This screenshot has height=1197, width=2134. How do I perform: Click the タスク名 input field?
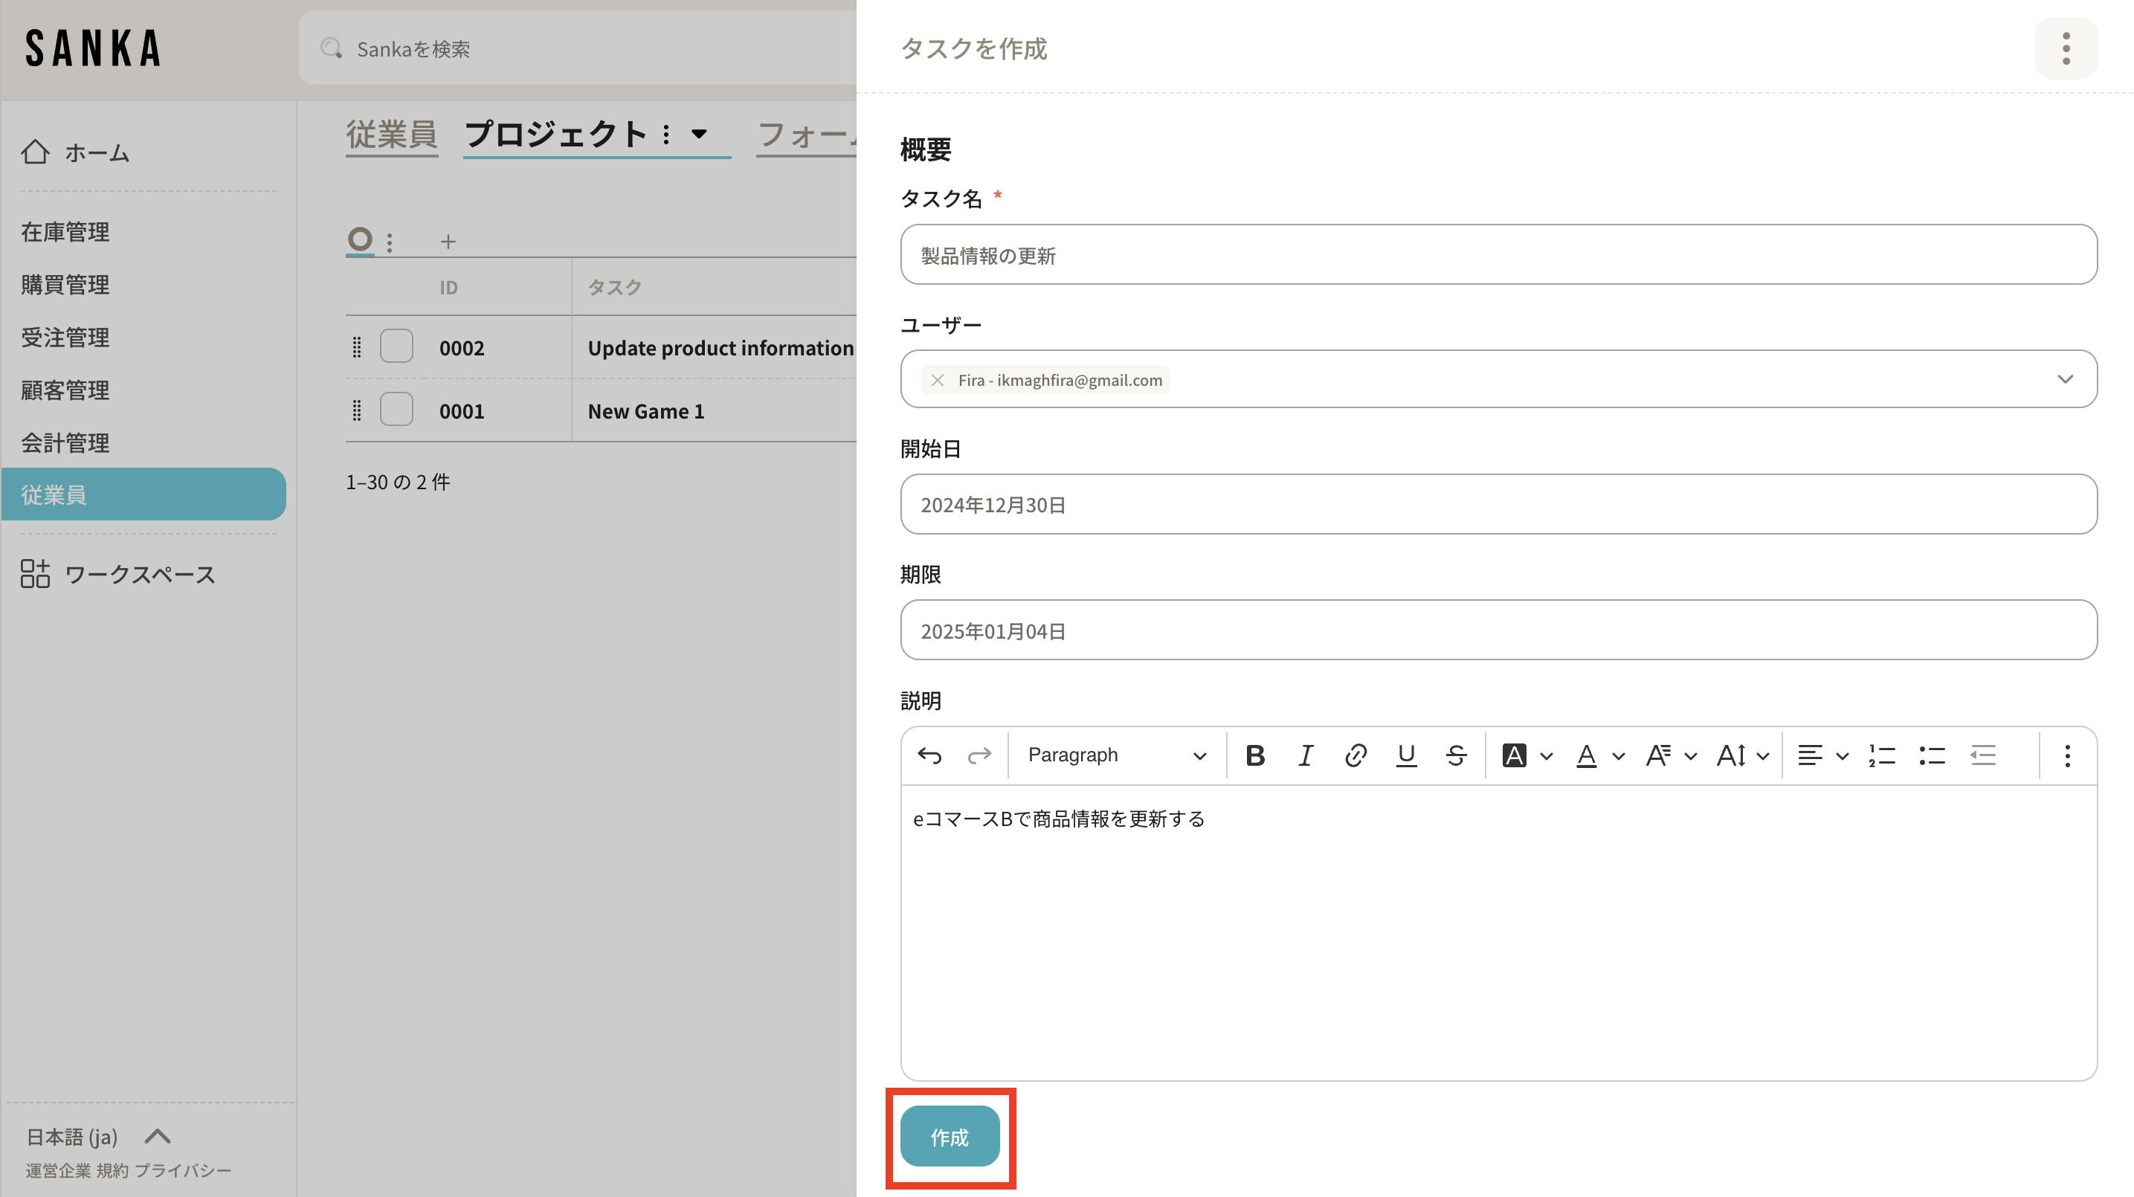click(x=1498, y=254)
